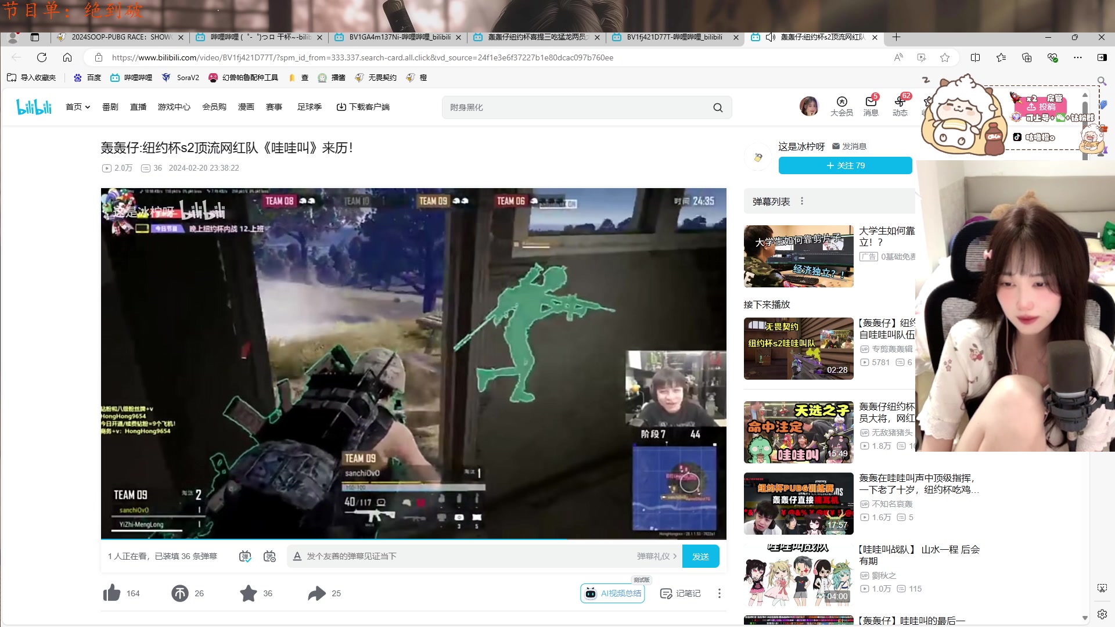Click the favorite star icon under the video
Image resolution: width=1115 pixels, height=627 pixels.
click(x=249, y=593)
